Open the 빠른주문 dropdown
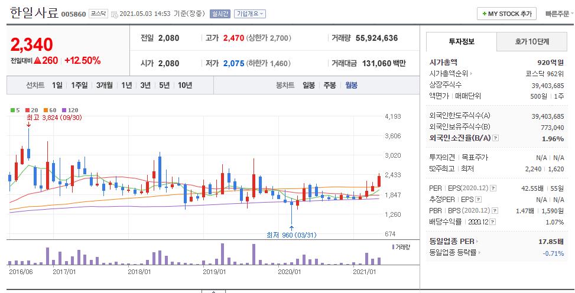 [559, 14]
